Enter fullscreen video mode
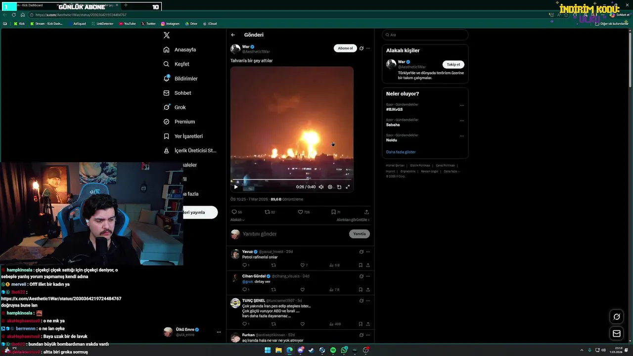 [x=348, y=187]
